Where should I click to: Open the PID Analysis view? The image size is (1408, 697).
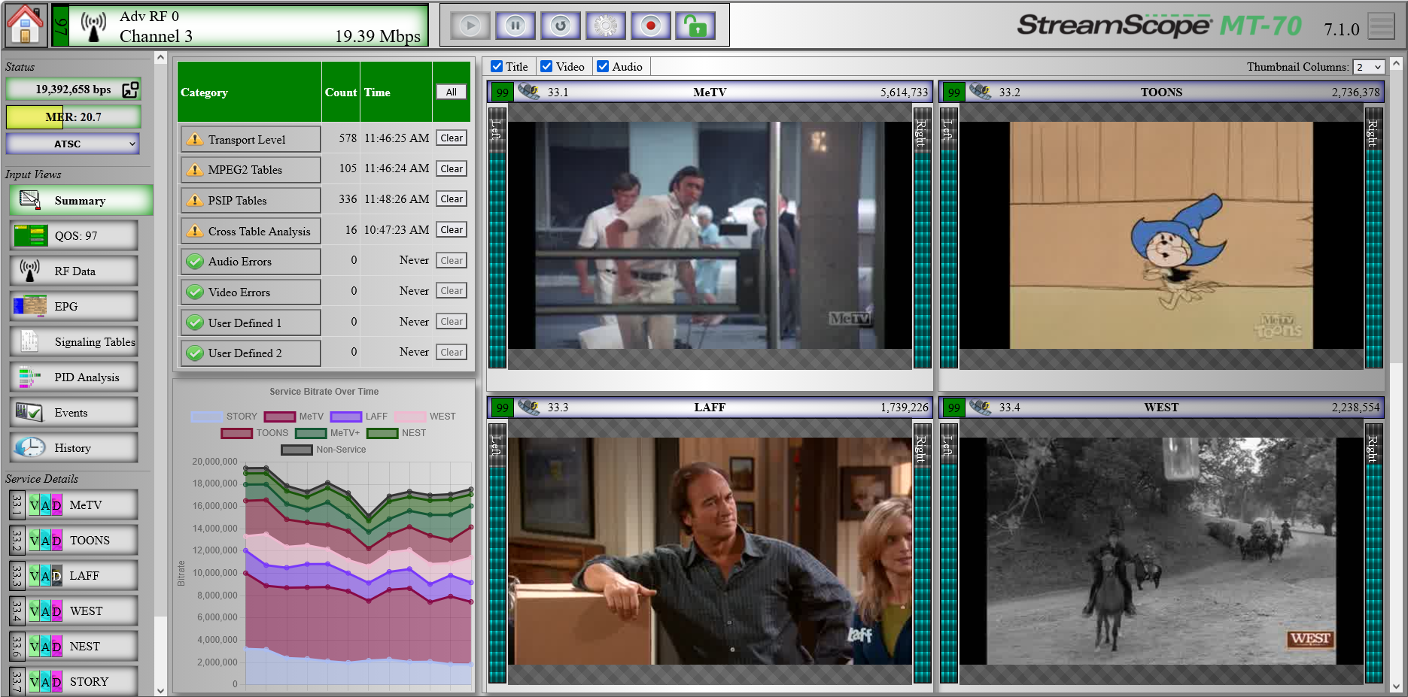point(73,377)
